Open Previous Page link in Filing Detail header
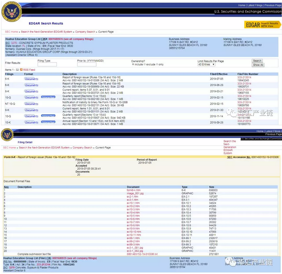282x274 pixels. tap(273, 134)
